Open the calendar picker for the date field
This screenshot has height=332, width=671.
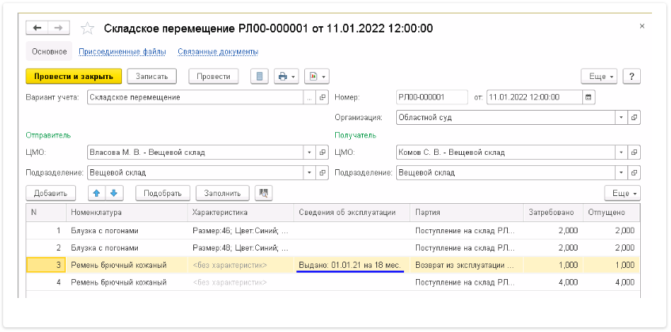pyautogui.click(x=588, y=97)
